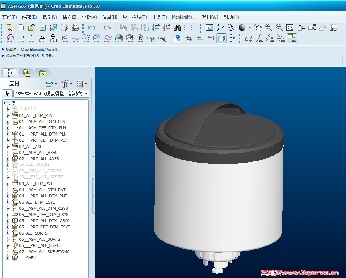Click the Paste icon

[134, 27]
